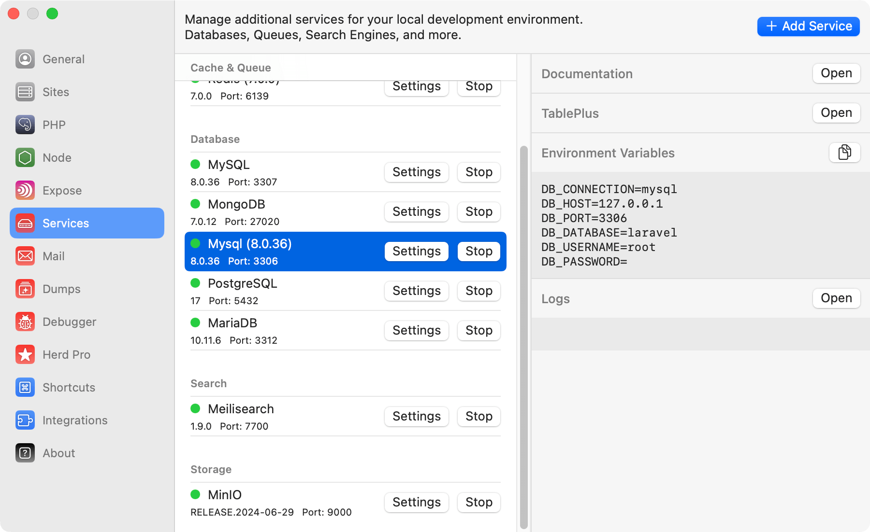Screen dimensions: 870x532
Task: Stop the MySQL service on port 3307
Action: [478, 172]
